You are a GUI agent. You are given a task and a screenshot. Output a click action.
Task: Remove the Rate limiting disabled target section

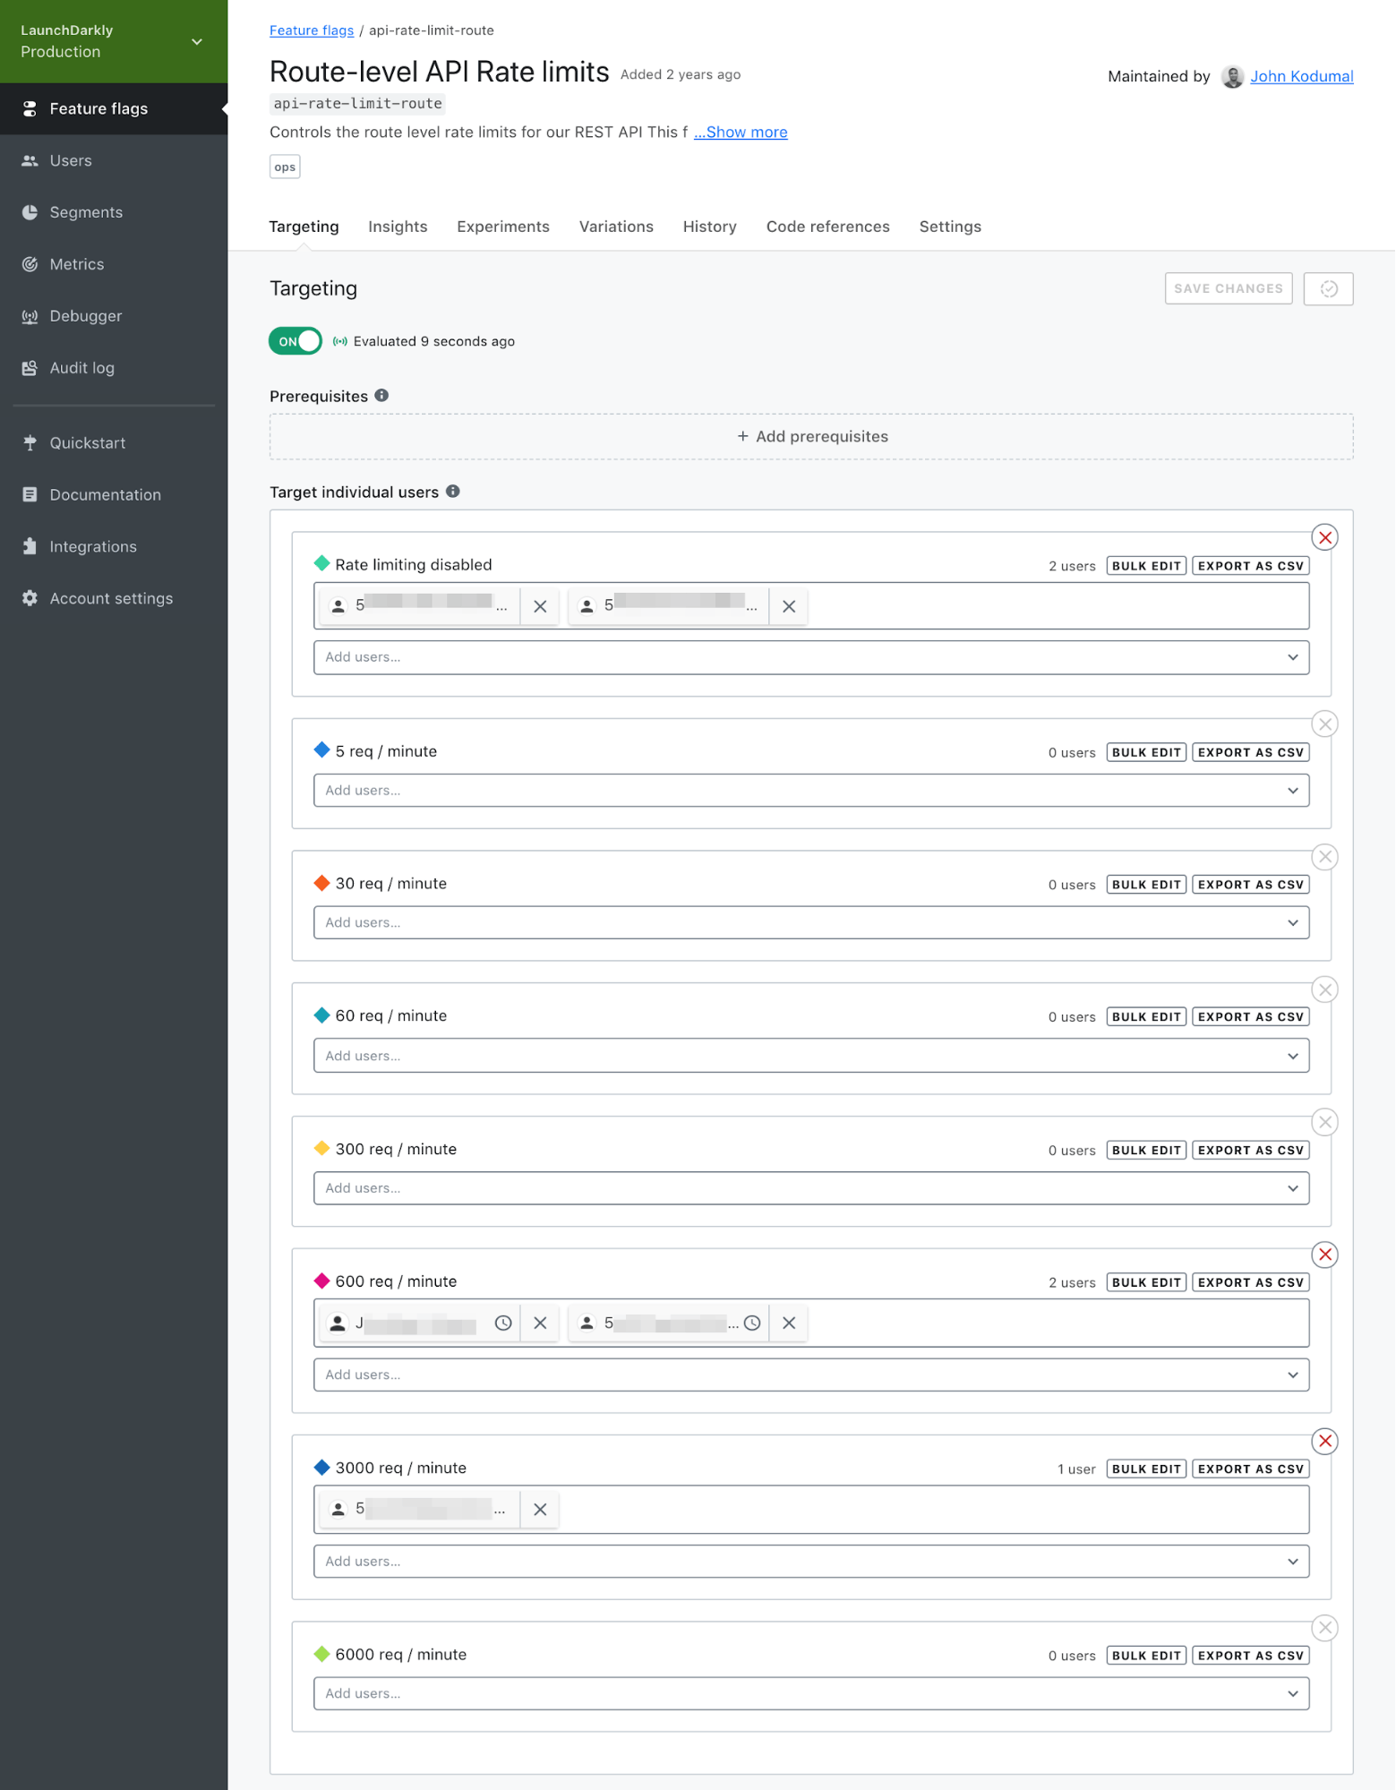1324,537
